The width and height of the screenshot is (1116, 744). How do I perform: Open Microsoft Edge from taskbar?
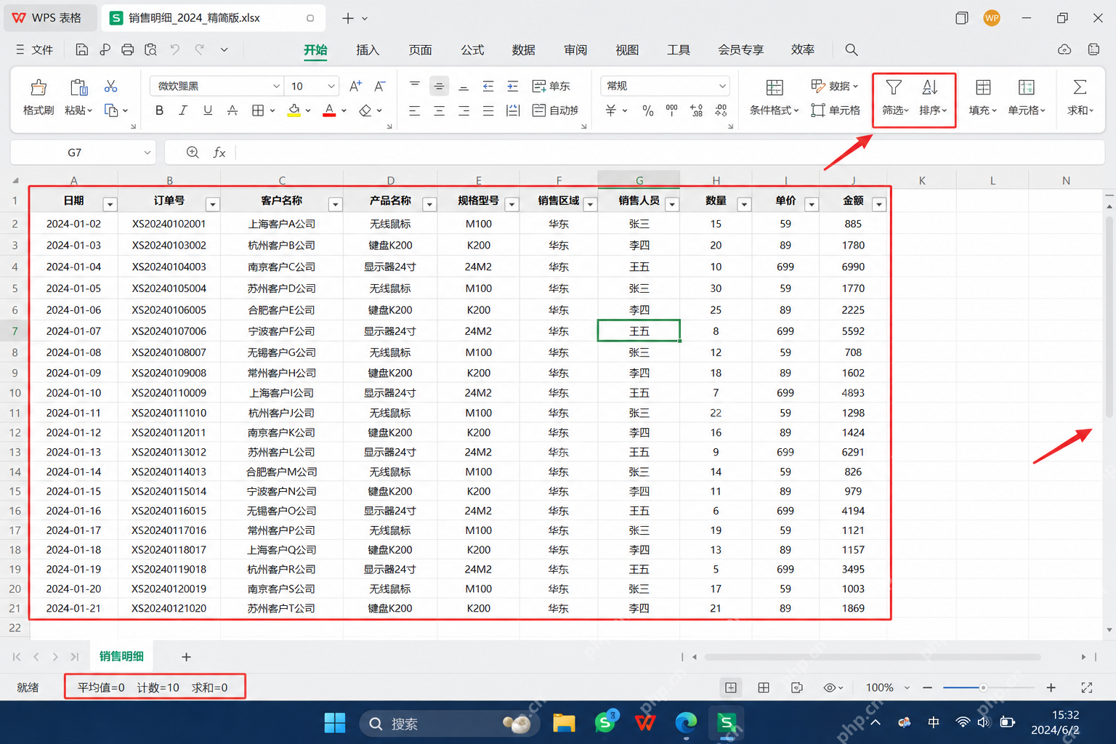(x=685, y=723)
